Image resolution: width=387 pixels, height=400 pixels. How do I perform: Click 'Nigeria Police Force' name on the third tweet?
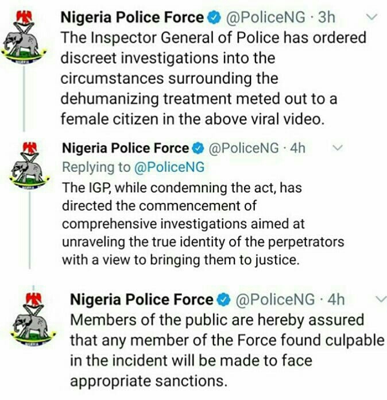tap(141, 300)
